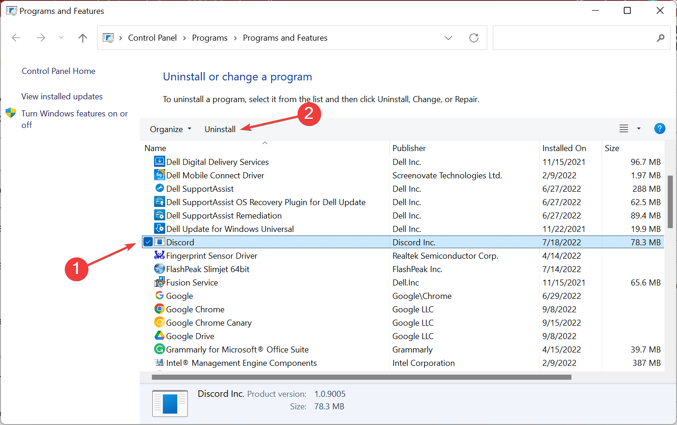This screenshot has width=677, height=425.
Task: Click the Dell Mobile Connect Driver icon
Action: (x=159, y=175)
